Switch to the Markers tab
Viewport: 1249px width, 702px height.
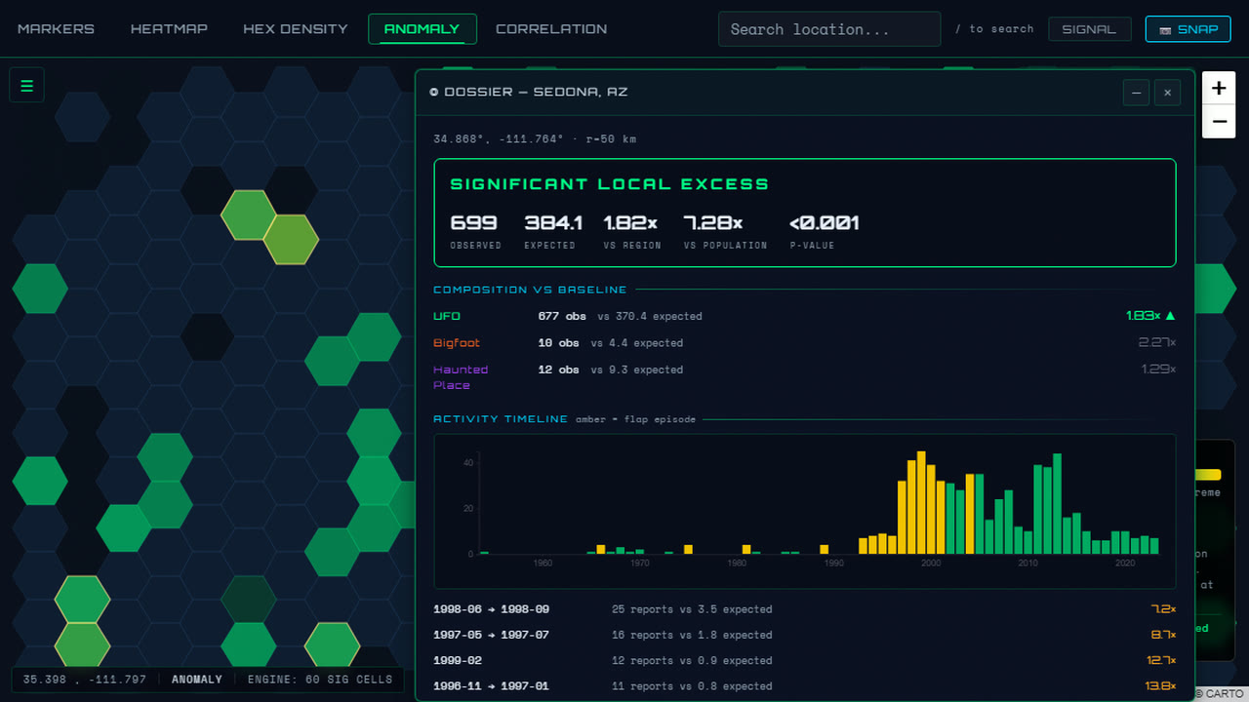coord(56,29)
